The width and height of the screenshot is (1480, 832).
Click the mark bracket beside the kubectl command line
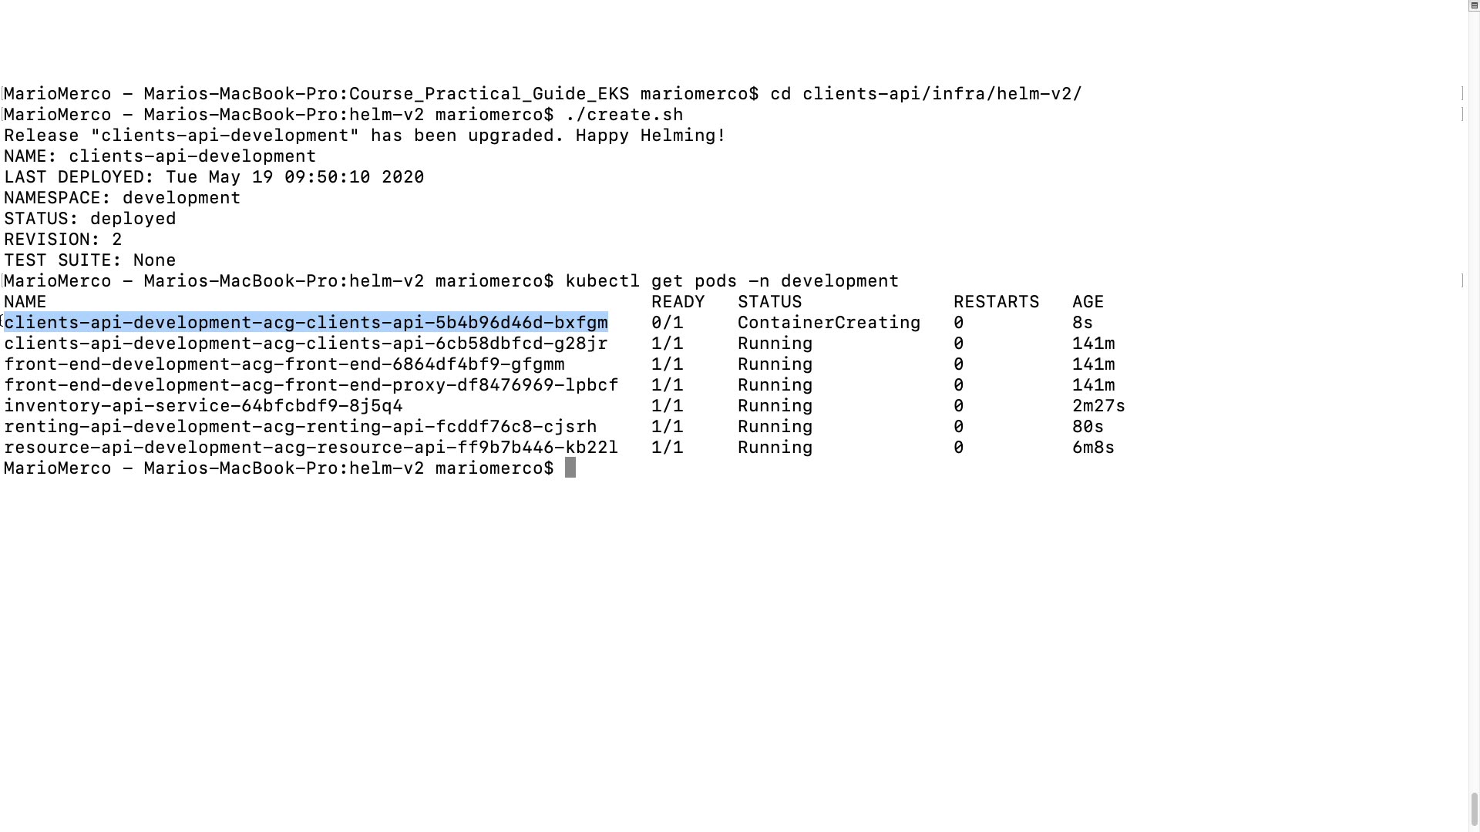pos(1462,281)
